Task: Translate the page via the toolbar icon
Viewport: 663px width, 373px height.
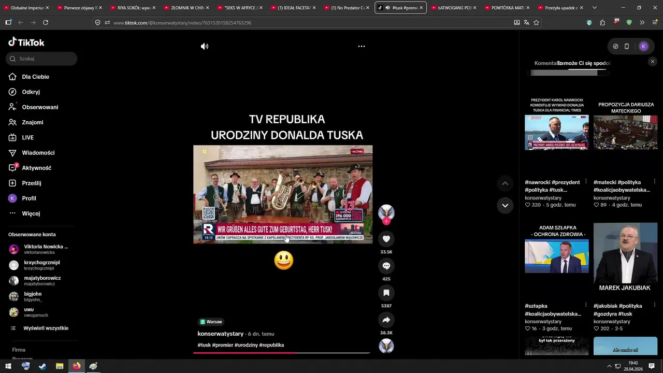Action: click(x=526, y=22)
